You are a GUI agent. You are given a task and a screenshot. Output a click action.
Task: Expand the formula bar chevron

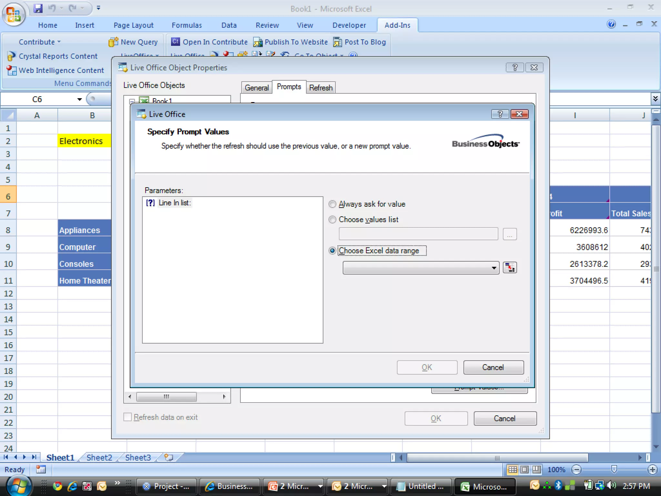click(x=655, y=98)
